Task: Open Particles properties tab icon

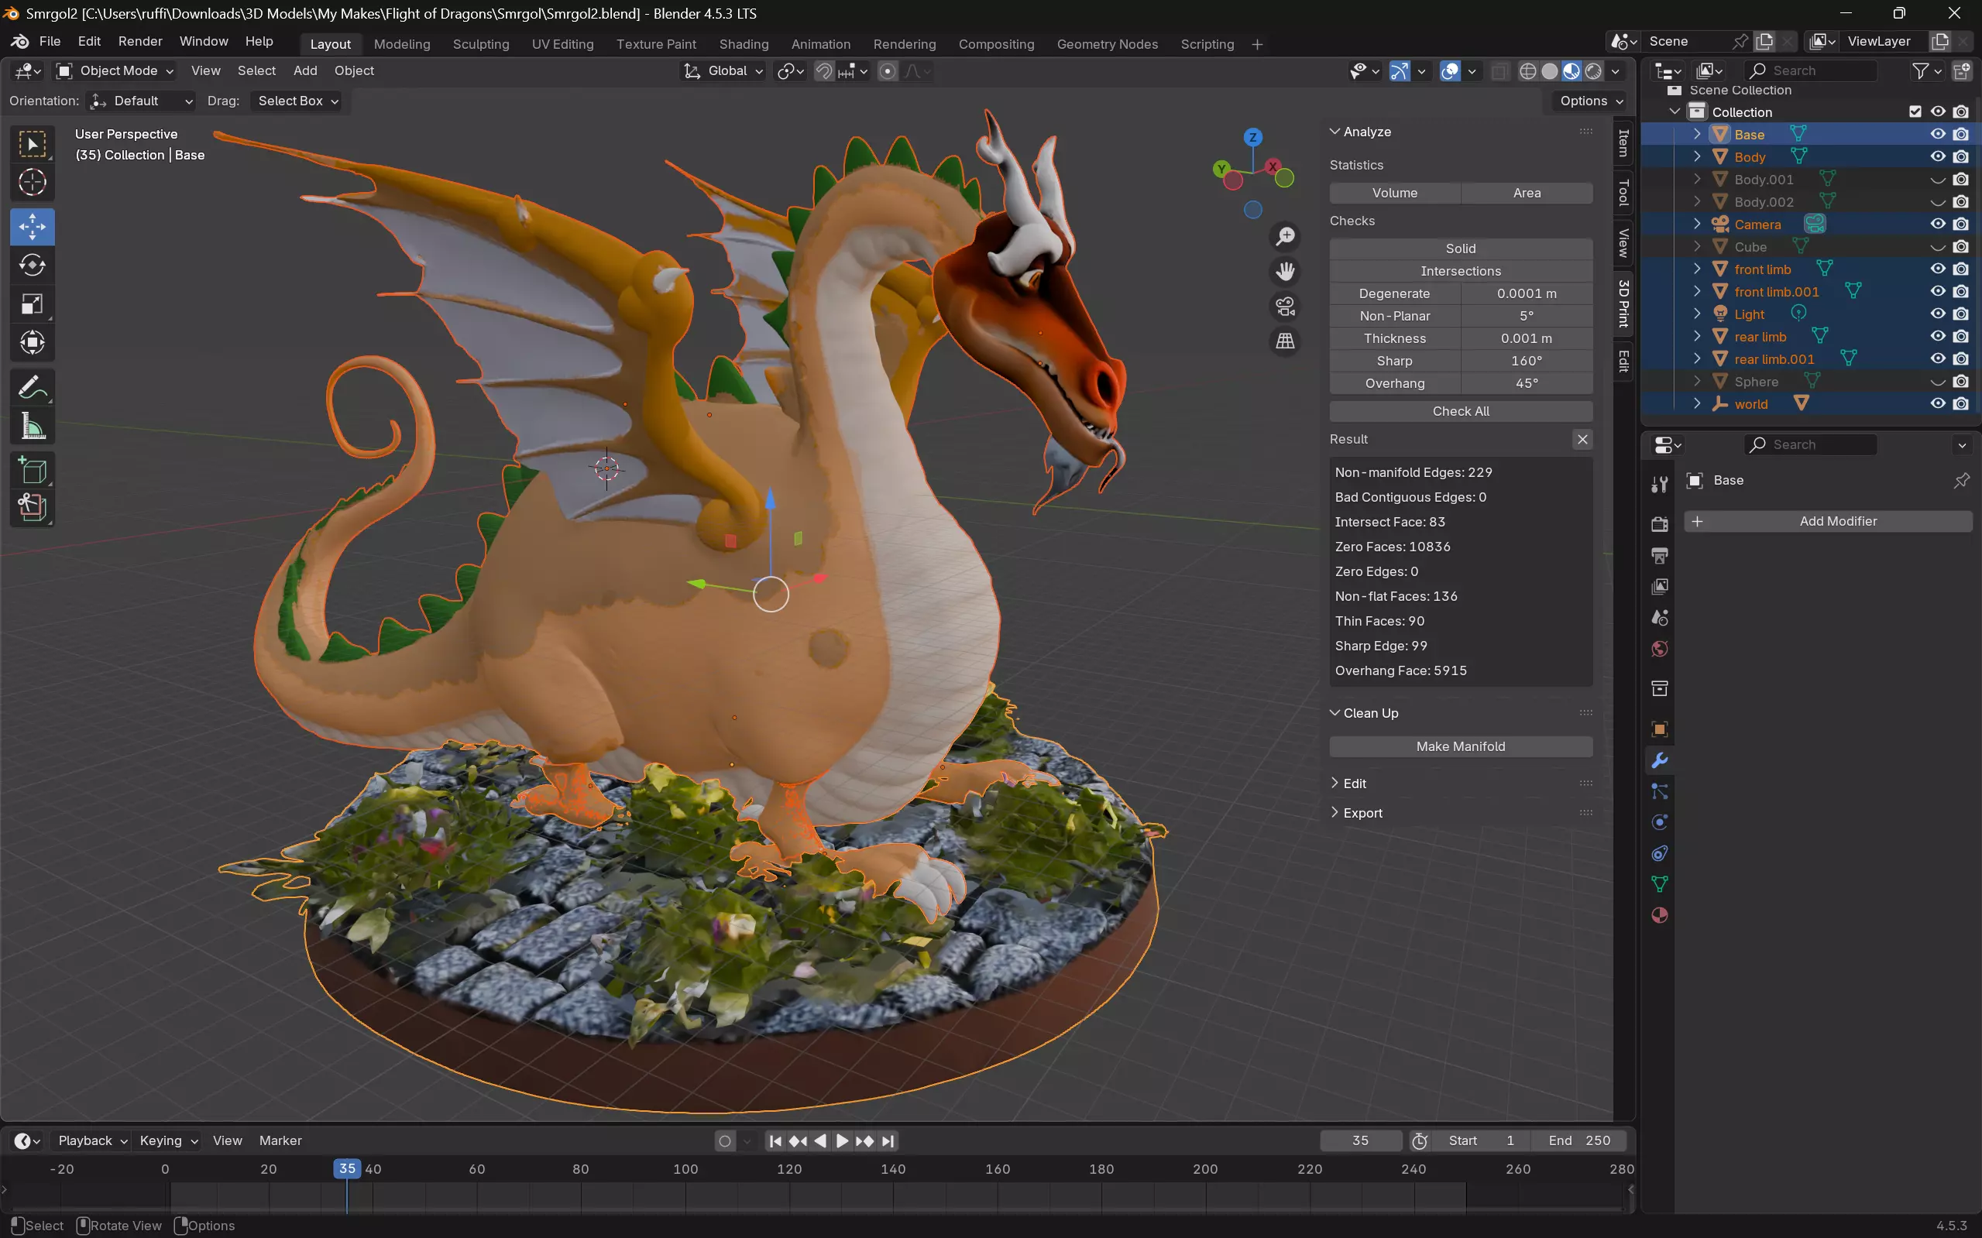Action: point(1659,792)
